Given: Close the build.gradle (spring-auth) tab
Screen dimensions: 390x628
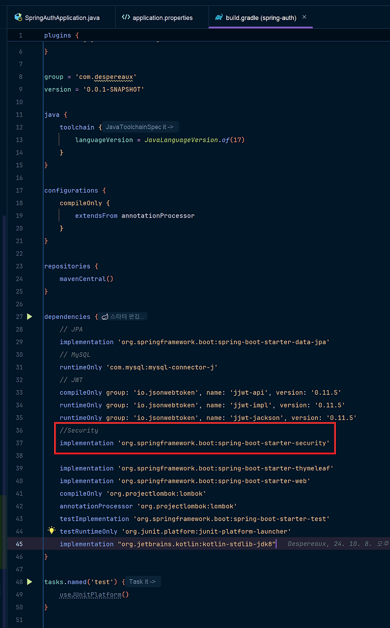Looking at the screenshot, I should tap(304, 16).
